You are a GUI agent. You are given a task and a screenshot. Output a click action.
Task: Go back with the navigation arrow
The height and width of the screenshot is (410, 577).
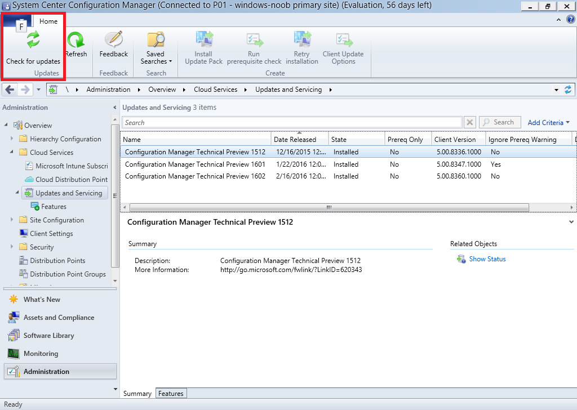(10, 90)
